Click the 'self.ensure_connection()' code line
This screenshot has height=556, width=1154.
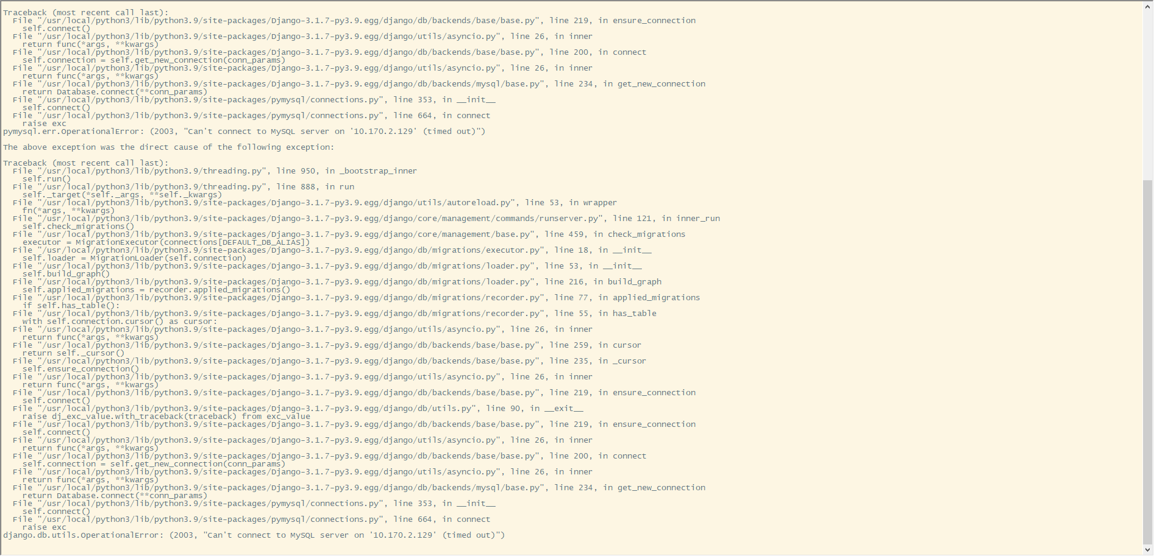(81, 369)
